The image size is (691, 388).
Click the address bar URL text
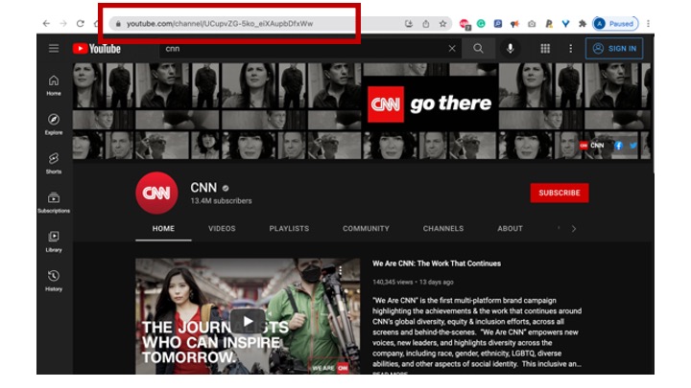click(x=220, y=24)
